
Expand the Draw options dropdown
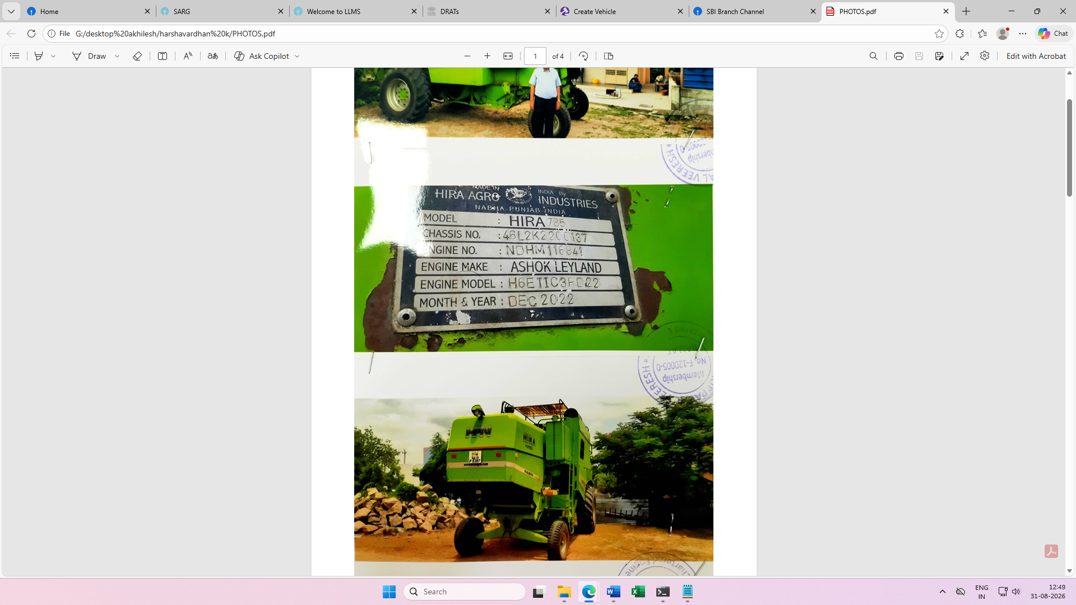point(117,56)
